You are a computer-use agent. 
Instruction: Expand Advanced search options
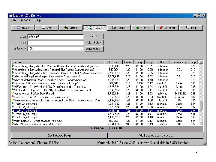coord(94,49)
